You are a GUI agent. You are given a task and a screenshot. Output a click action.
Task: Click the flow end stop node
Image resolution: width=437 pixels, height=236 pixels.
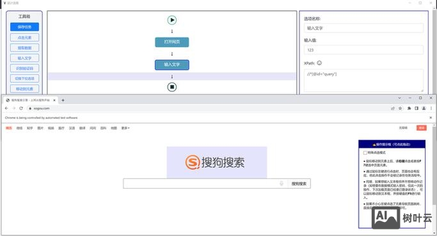pos(172,87)
